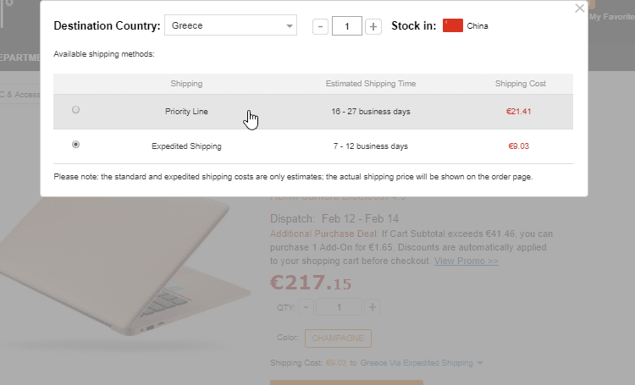Click the Estimated Shipping Time column header
The height and width of the screenshot is (385, 635).
click(x=371, y=84)
